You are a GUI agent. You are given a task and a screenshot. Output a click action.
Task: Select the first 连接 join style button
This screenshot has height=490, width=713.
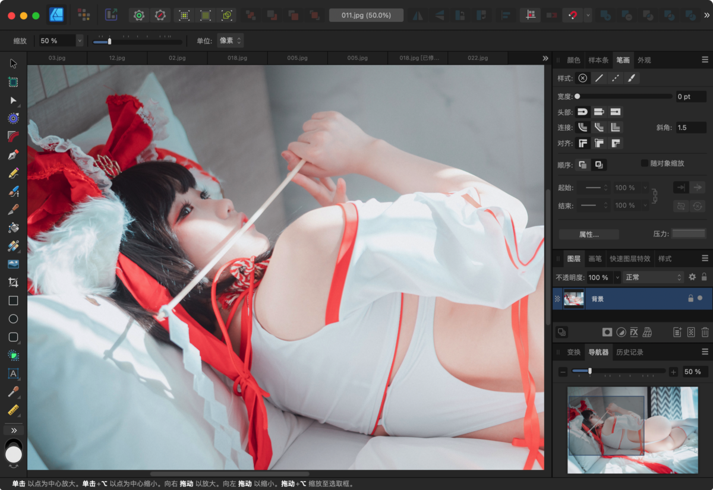click(583, 127)
